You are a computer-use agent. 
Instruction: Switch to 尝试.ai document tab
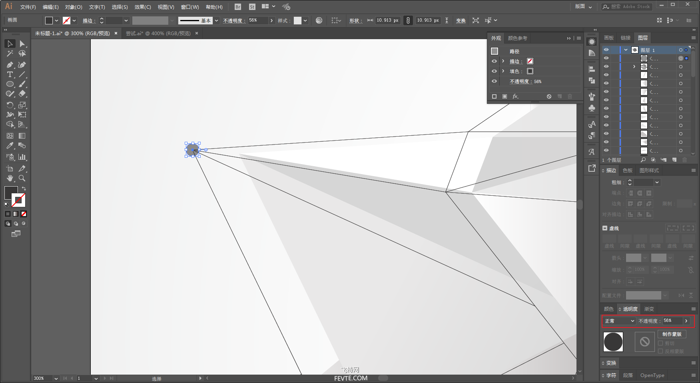pos(158,33)
